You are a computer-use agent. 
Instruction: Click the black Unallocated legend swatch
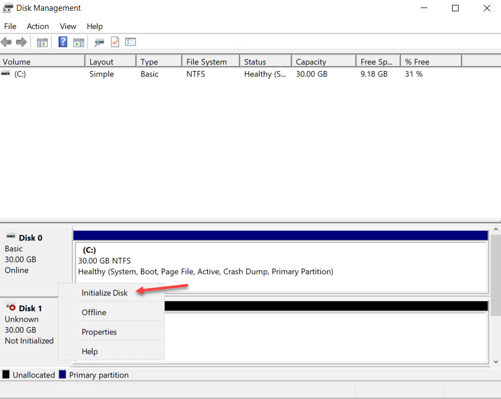coord(6,374)
